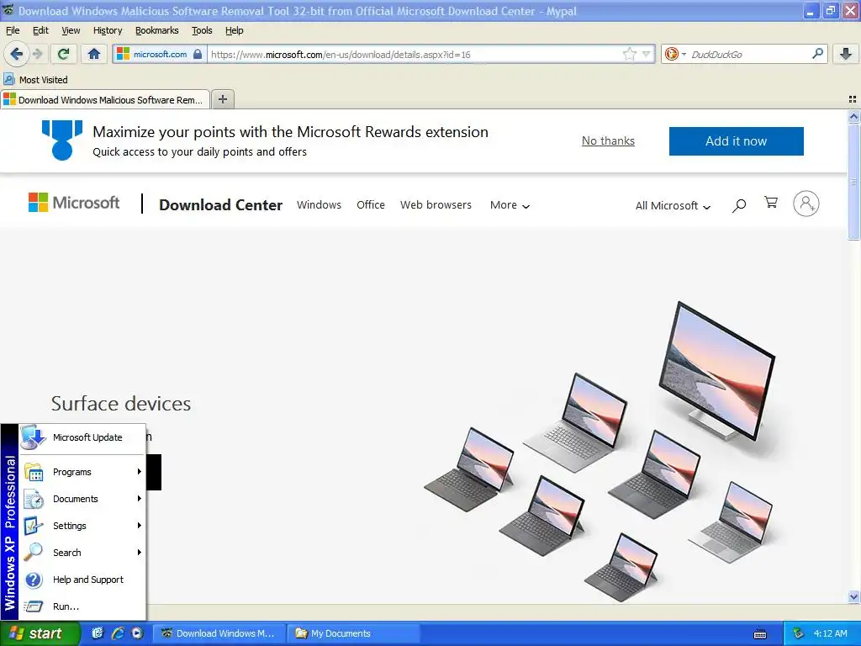Click the site search magnifier icon

[x=739, y=205]
